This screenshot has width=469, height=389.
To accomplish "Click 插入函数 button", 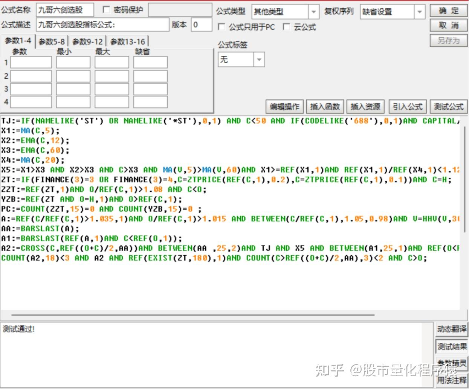I will [325, 107].
